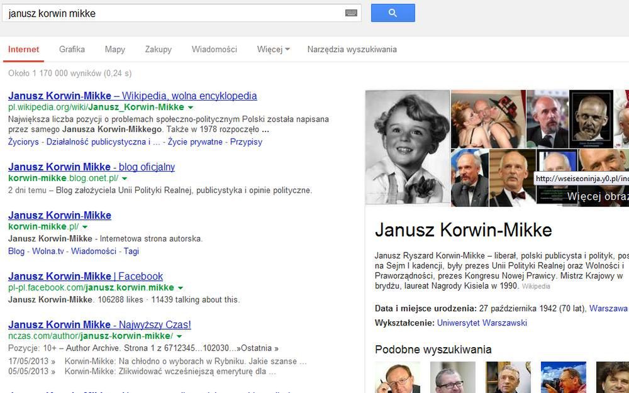Open the Przypisy sitelink
The height and width of the screenshot is (393, 629).
246,142
